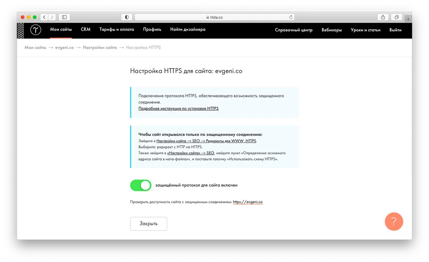Open the Safari share menu
This screenshot has height=262, width=429.
pyautogui.click(x=383, y=17)
